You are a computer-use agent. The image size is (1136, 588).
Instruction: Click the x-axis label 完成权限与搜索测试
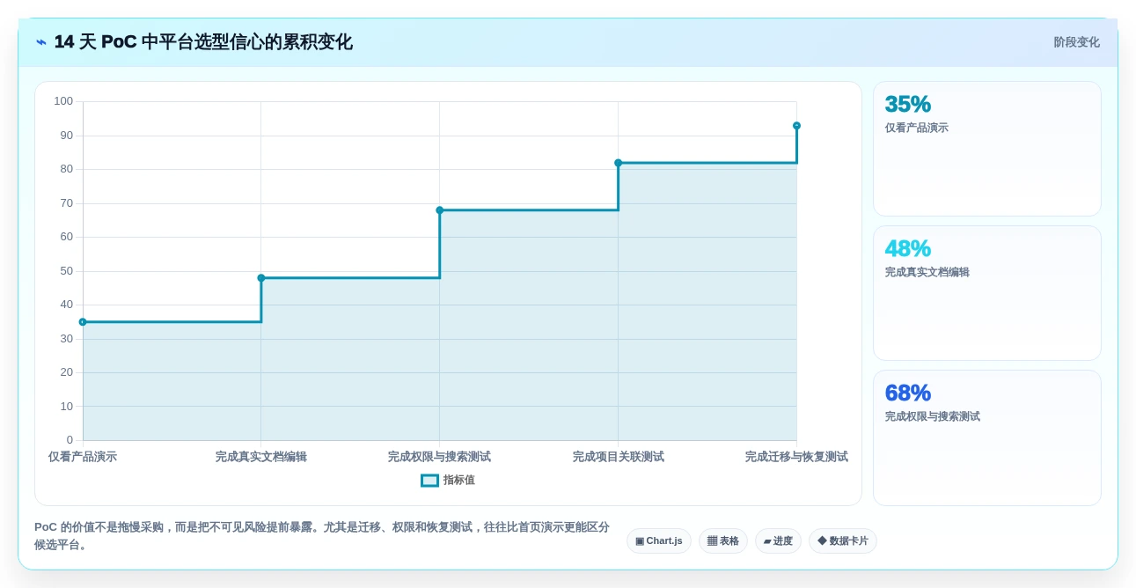(x=440, y=457)
